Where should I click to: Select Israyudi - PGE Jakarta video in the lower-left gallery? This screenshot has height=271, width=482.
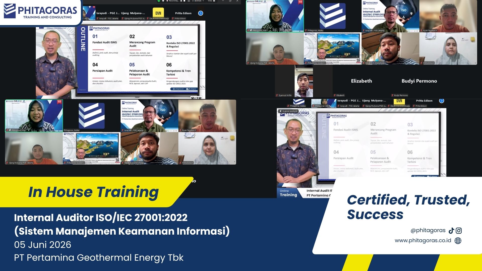click(x=149, y=116)
